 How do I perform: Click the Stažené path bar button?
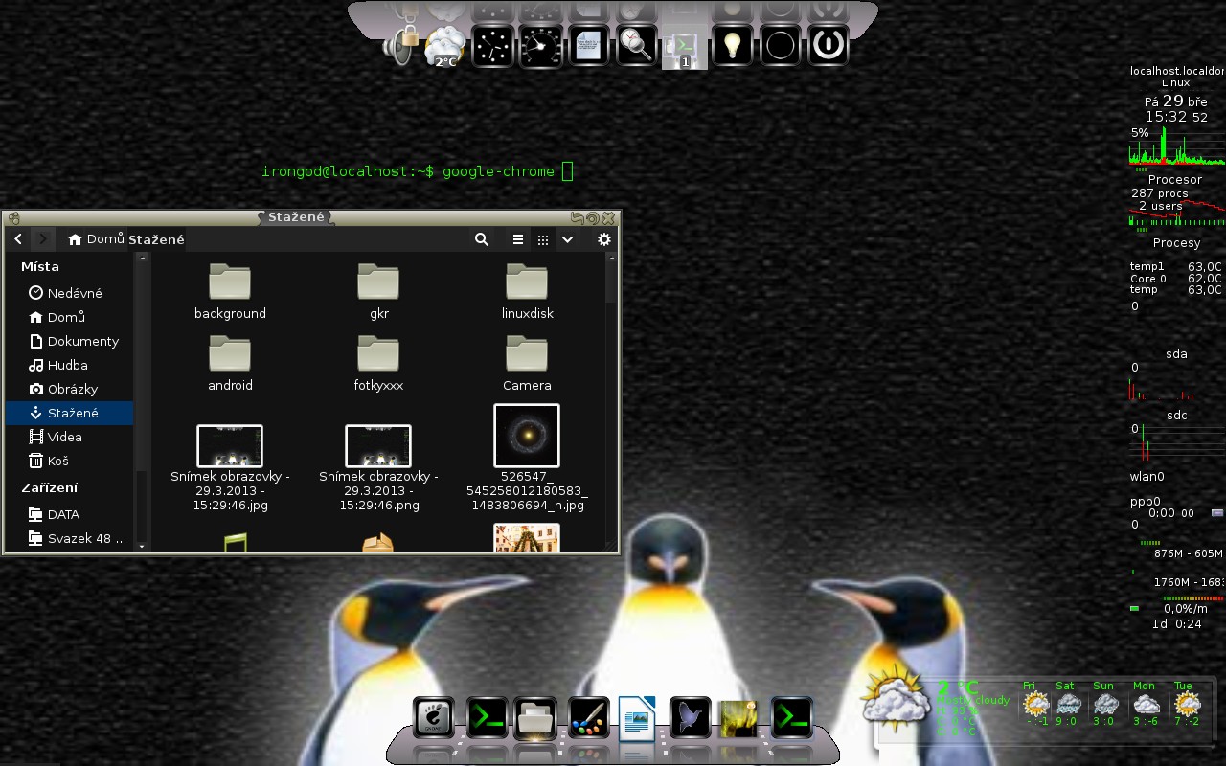tap(156, 239)
